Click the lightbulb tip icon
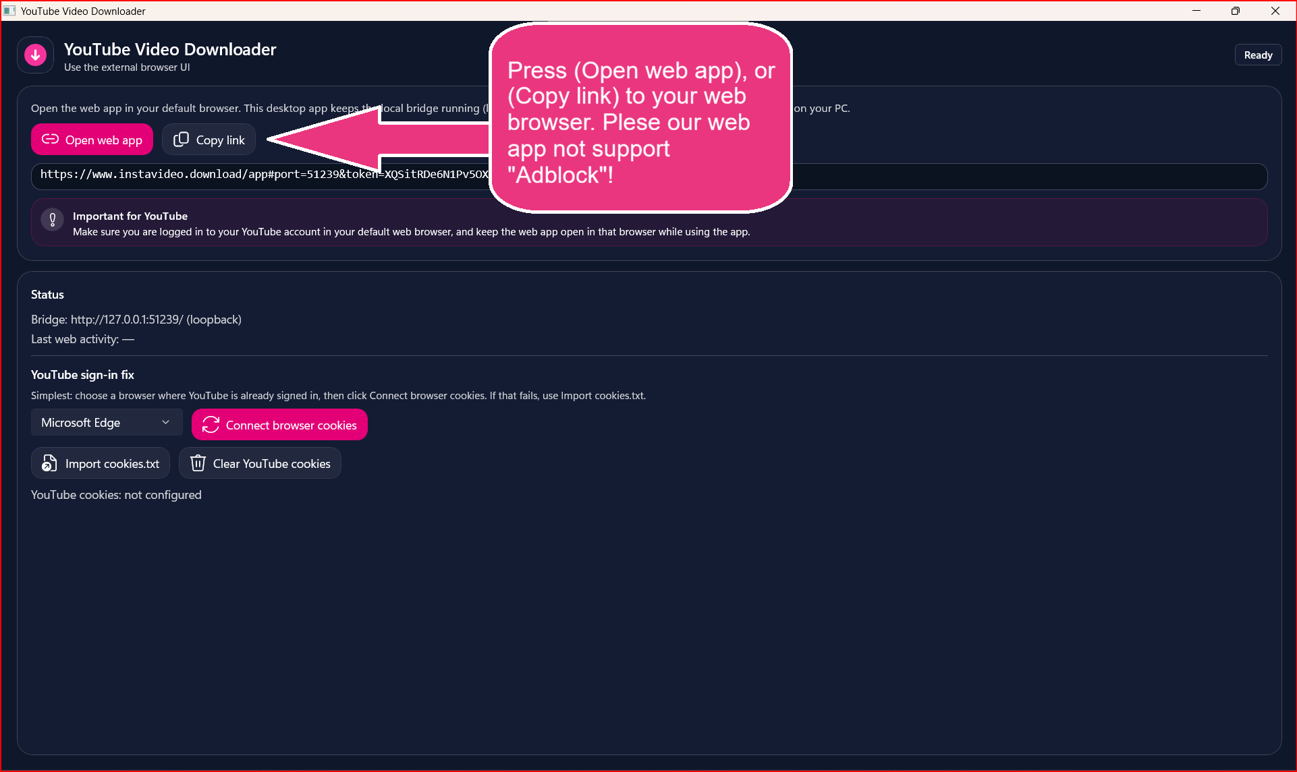Image resolution: width=1297 pixels, height=772 pixels. pos(53,220)
